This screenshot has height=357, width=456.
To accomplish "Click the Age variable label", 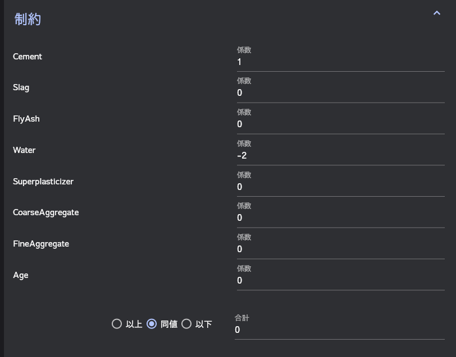I will click(21, 275).
